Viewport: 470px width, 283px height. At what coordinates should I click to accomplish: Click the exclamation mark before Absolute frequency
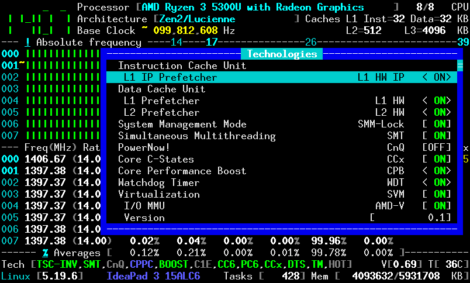point(27,42)
